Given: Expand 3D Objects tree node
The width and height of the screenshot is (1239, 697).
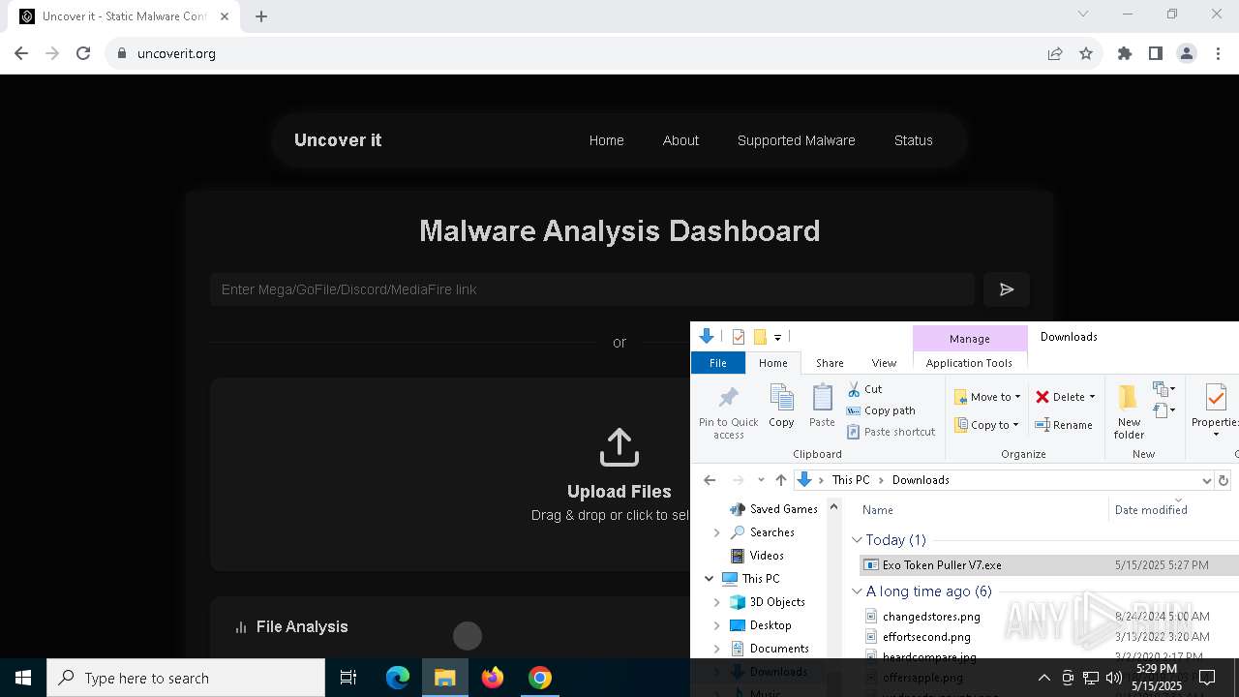Looking at the screenshot, I should (x=717, y=602).
